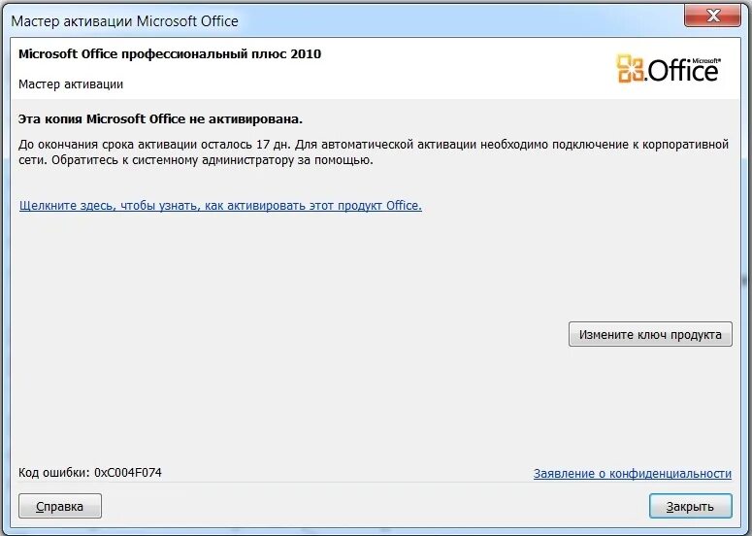Click the Microsoft Office logo
The height and width of the screenshot is (536, 752).
point(669,69)
